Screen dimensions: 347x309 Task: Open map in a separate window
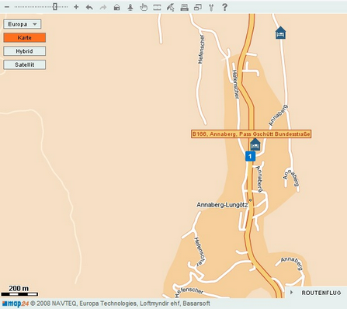pyautogui.click(x=198, y=7)
